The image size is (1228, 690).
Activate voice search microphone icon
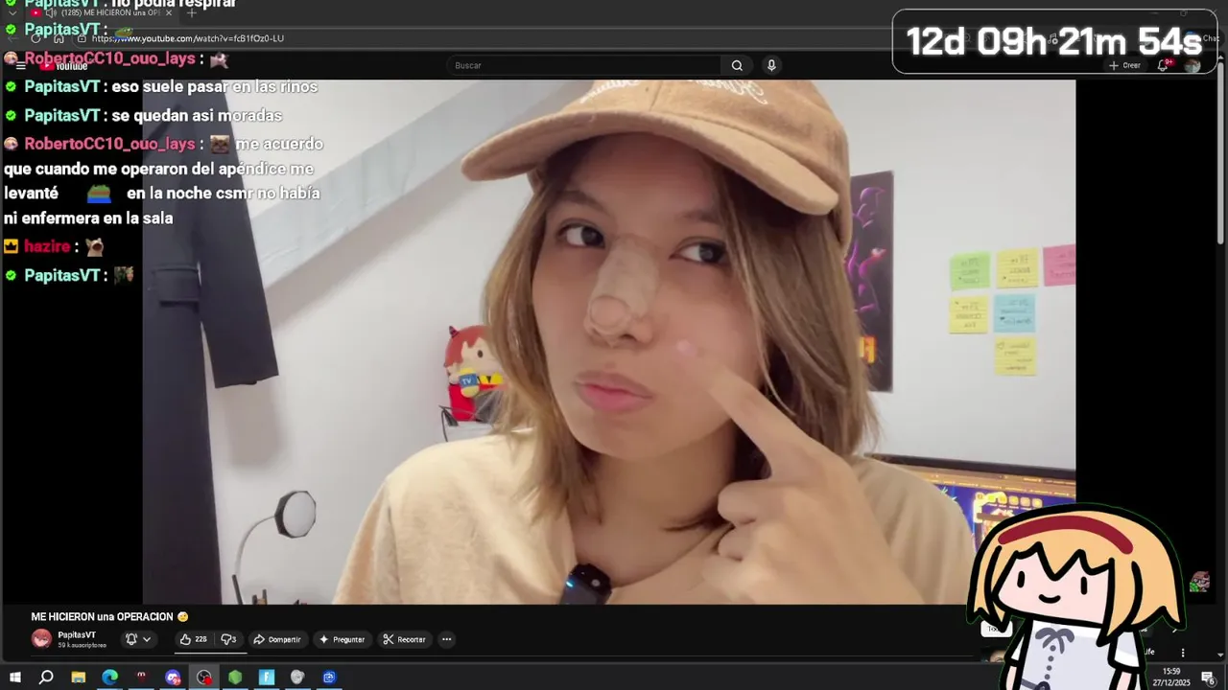(x=771, y=65)
